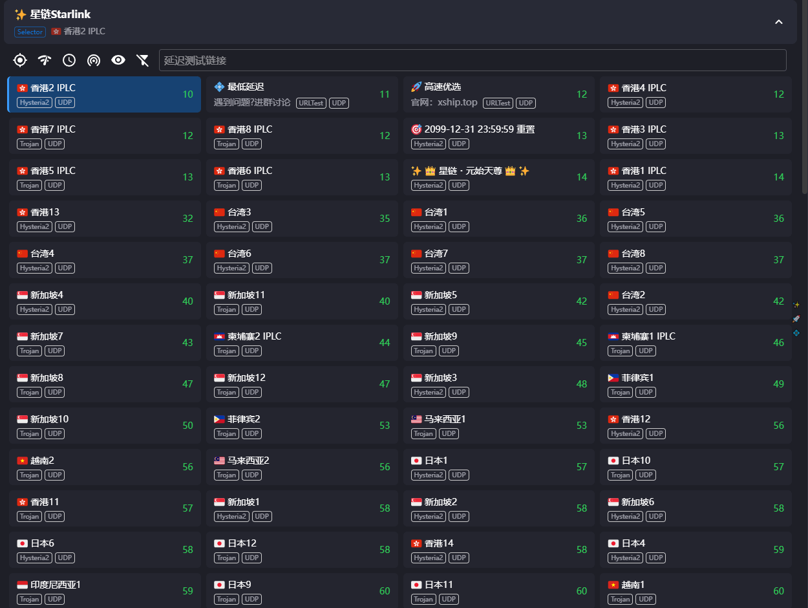
Task: Click the rocket group shortcut on right edge
Action: point(796,319)
